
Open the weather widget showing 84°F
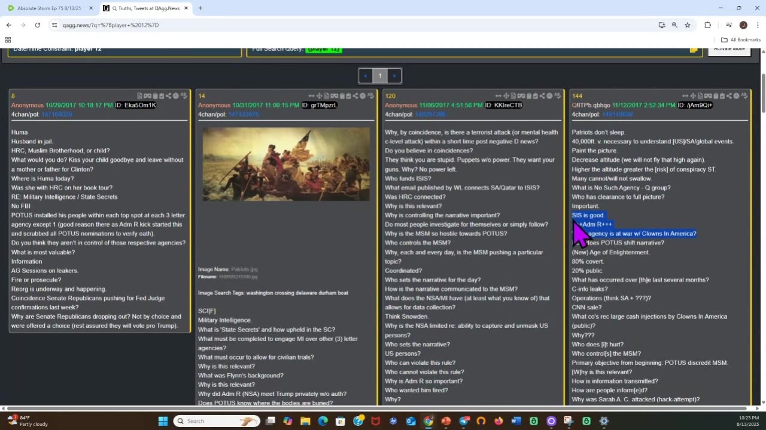[x=27, y=421]
